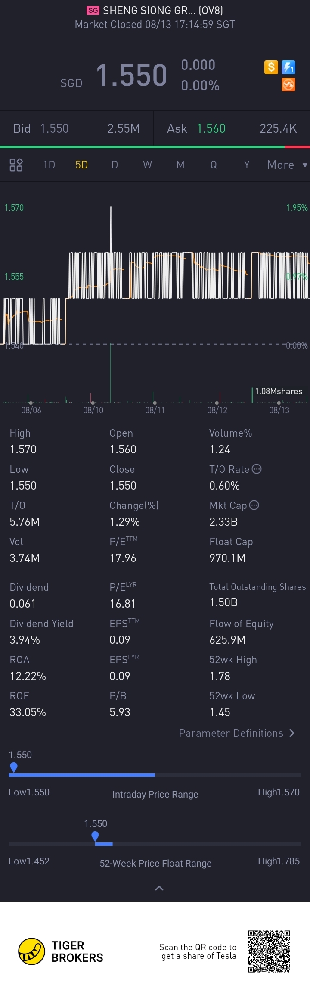Click the 52-Week Price Float Range marker pin
Viewport: 310px width, 1001px height.
coord(95,836)
